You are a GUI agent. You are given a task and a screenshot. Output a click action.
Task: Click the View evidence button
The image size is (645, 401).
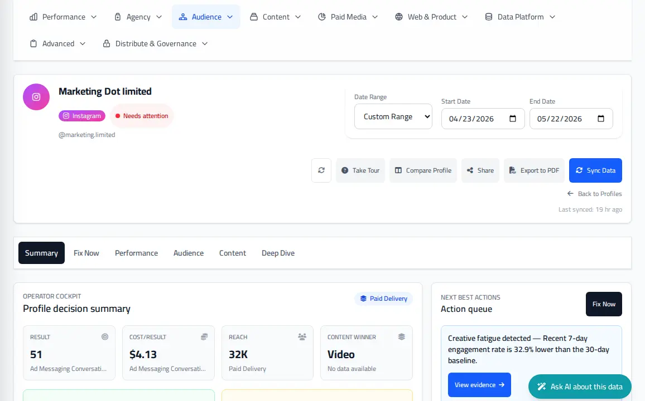tap(479, 385)
